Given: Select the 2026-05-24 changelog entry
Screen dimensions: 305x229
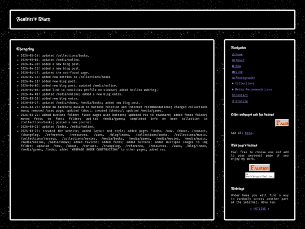Looking at the screenshot, I should tap(55, 55).
